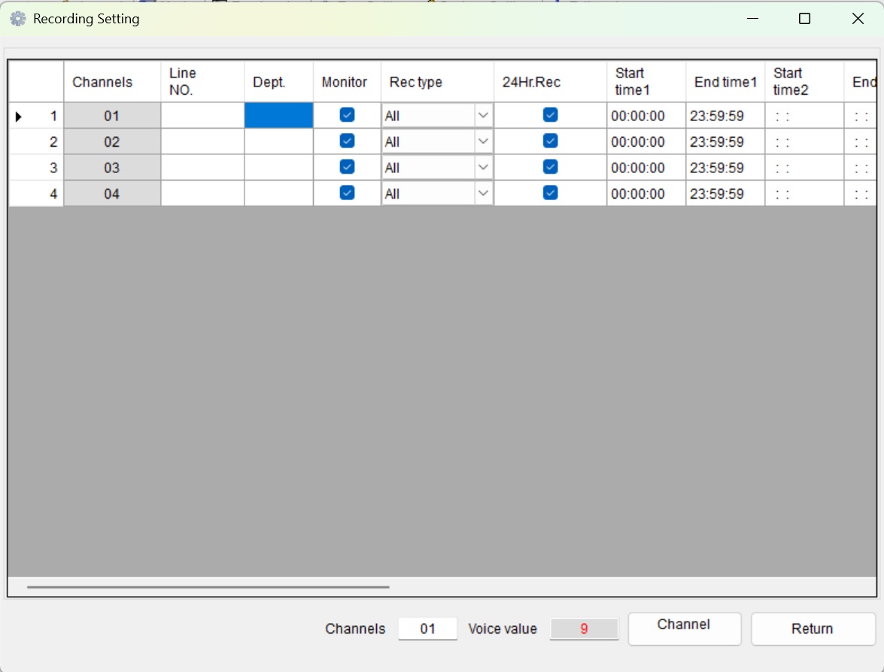Click the Channels input field at the bottom
The height and width of the screenshot is (672, 884).
[x=427, y=629]
